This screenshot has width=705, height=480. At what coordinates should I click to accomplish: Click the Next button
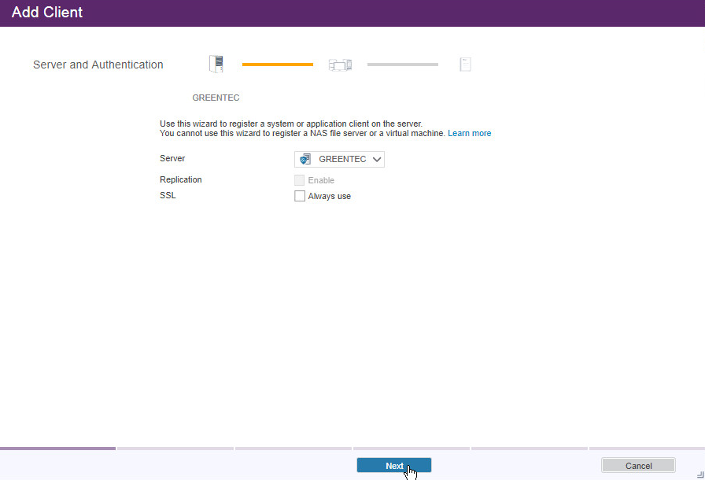tap(393, 466)
